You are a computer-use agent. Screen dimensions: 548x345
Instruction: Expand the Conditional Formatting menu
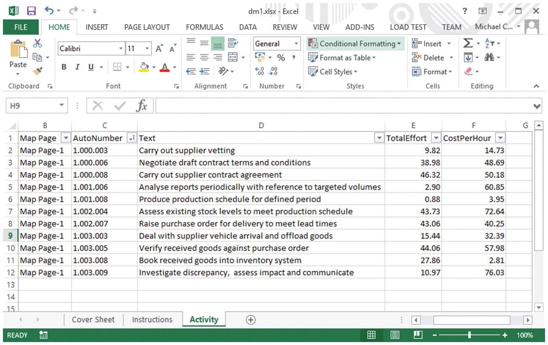(x=355, y=44)
